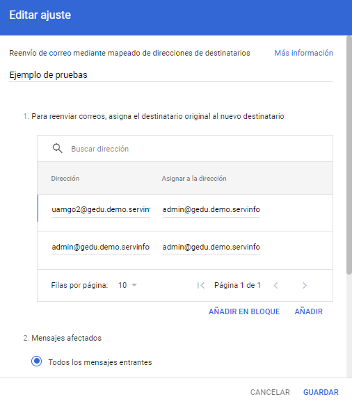Click the Dirección column header
352x406 pixels.
[x=65, y=179]
